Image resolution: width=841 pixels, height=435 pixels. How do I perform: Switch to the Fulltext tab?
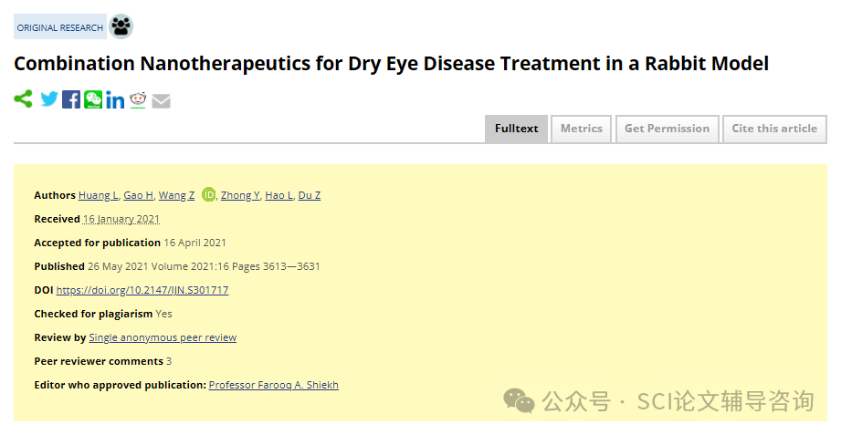coord(516,129)
